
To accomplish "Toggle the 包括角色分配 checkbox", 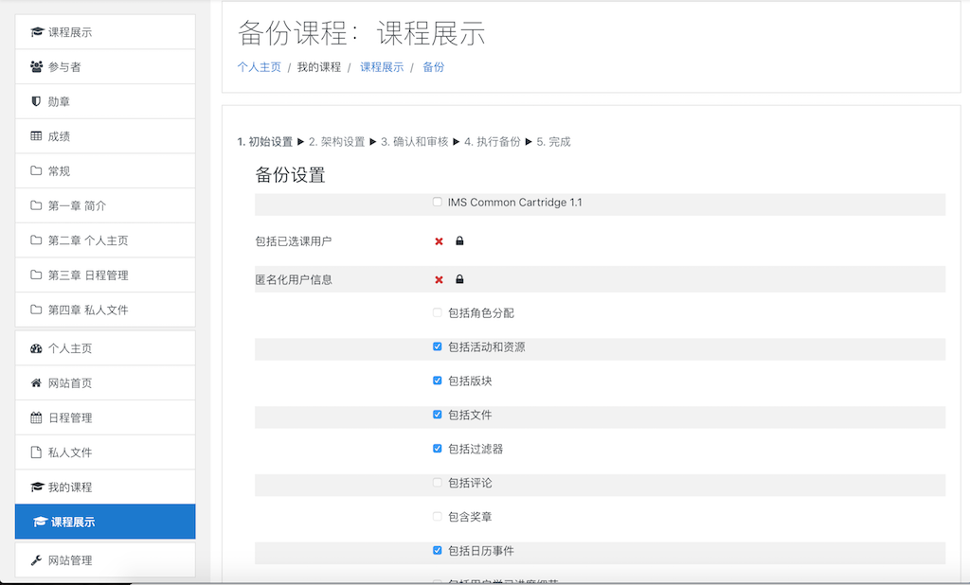I will click(438, 312).
